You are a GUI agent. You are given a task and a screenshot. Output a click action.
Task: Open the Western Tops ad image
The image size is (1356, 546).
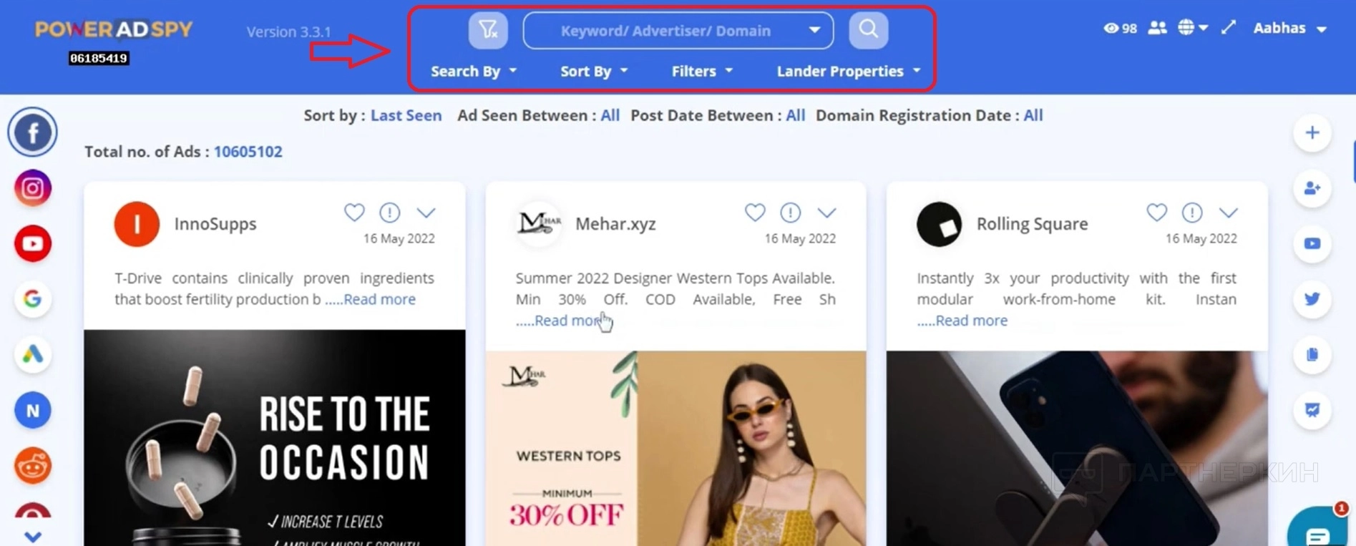675,448
